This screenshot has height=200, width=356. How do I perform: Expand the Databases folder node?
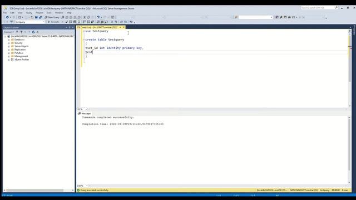[9, 39]
